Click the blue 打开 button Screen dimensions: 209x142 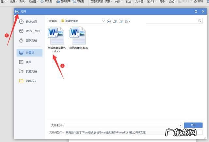(193, 125)
